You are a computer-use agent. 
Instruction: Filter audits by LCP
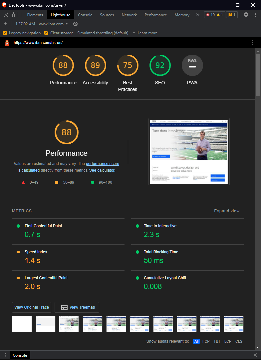pos(228,341)
